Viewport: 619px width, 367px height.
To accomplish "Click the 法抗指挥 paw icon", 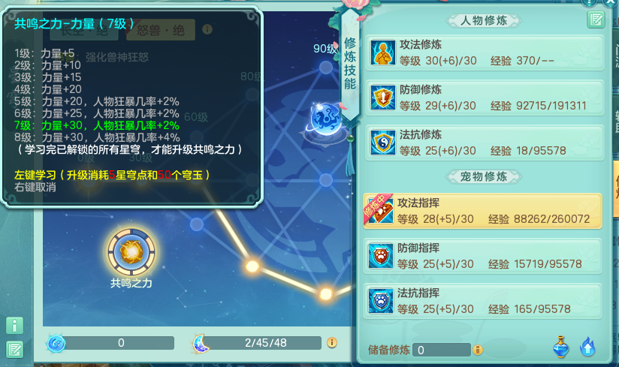I will coord(381,301).
